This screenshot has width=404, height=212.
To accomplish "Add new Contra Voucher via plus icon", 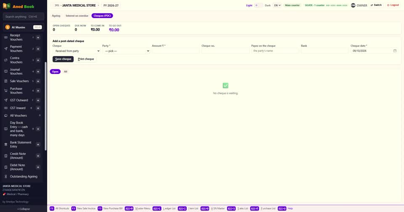I will tap(38, 60).
